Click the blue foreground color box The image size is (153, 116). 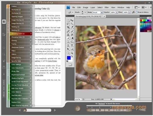(69, 58)
